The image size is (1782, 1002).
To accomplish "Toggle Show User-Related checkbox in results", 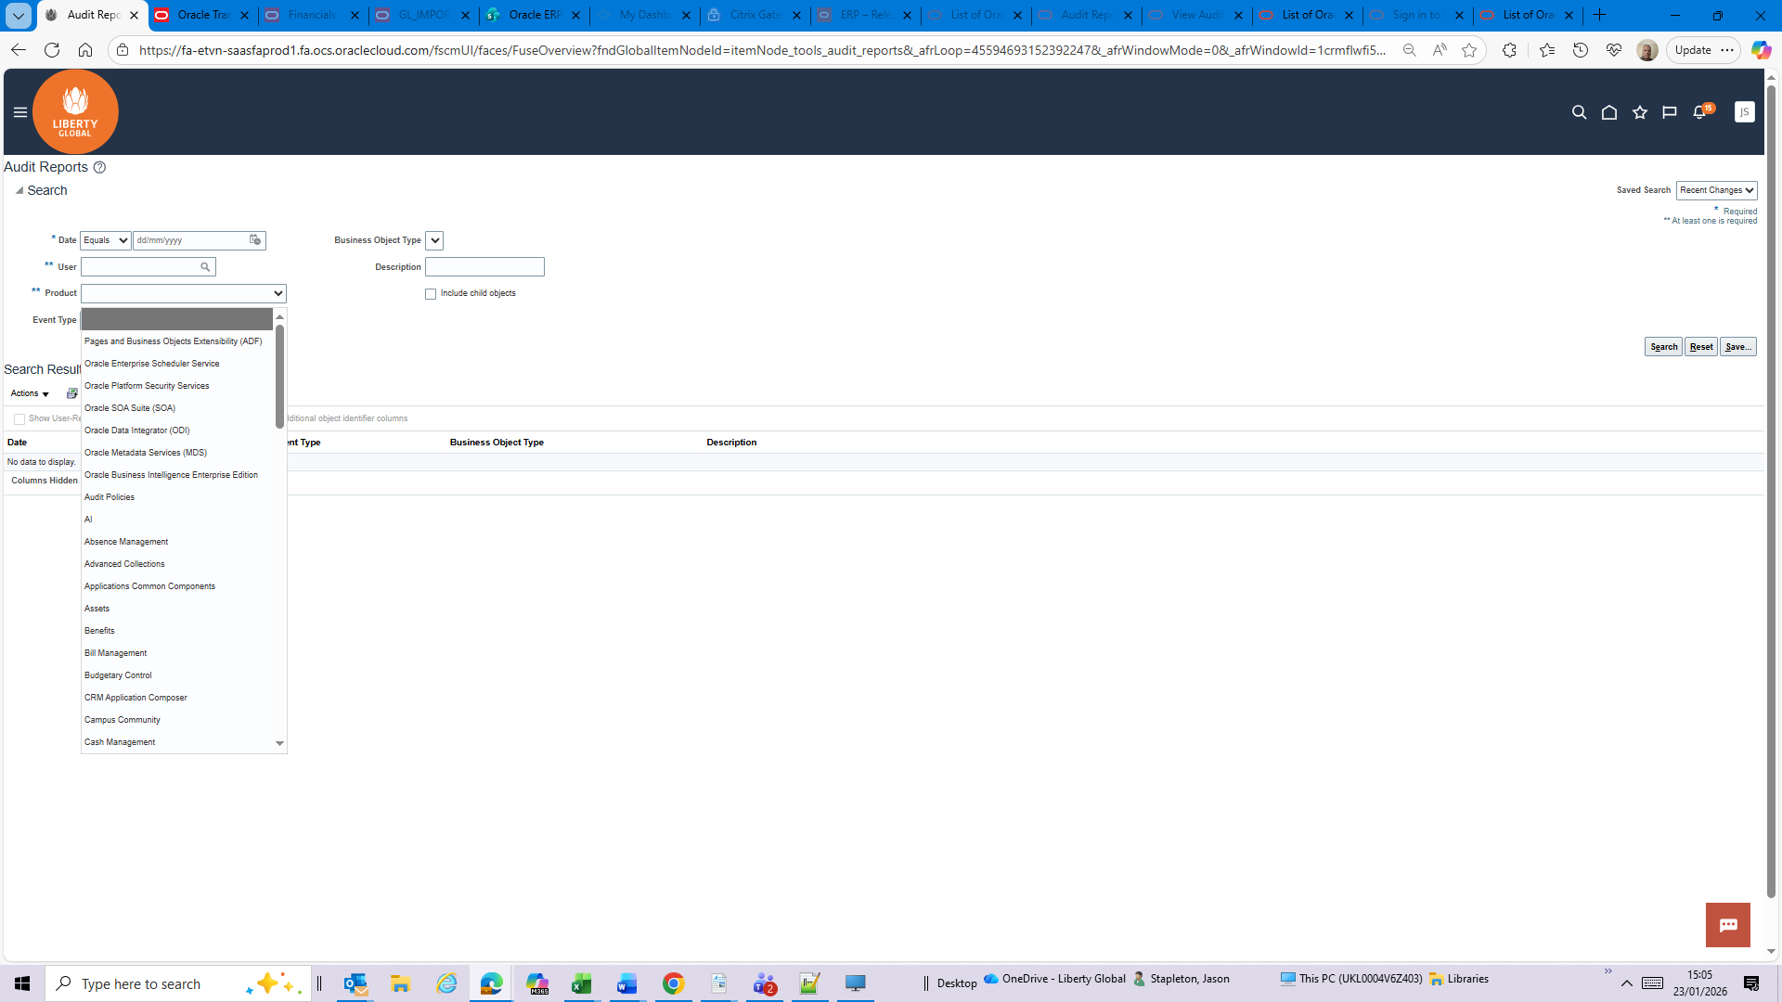I will click(19, 419).
